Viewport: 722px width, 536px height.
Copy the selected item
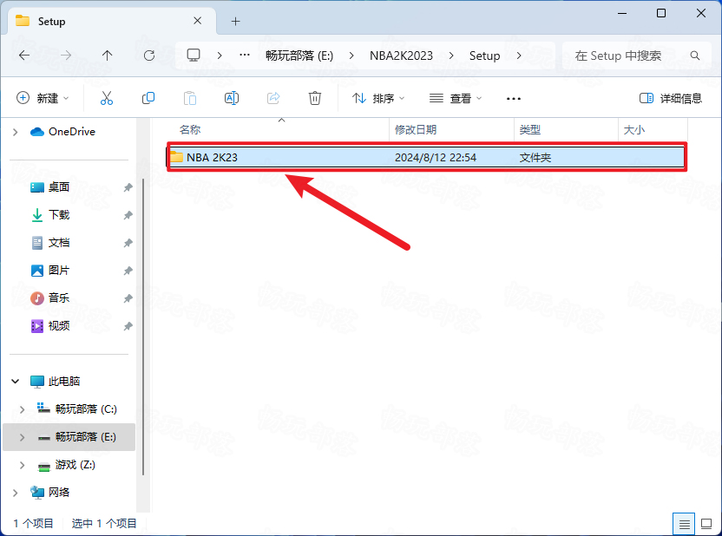(x=148, y=98)
